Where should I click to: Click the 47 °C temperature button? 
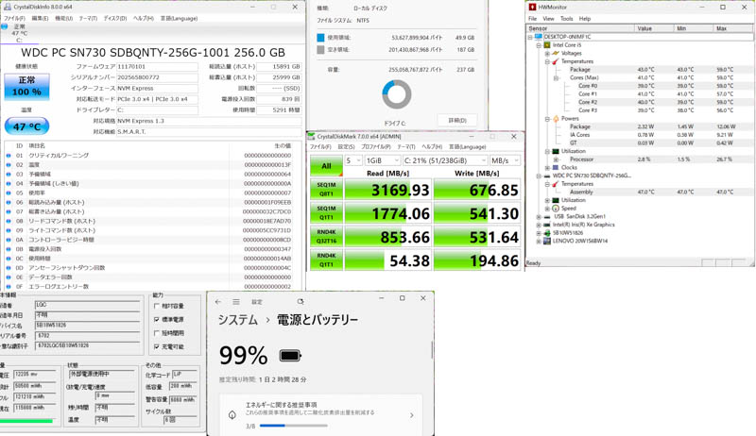27,126
